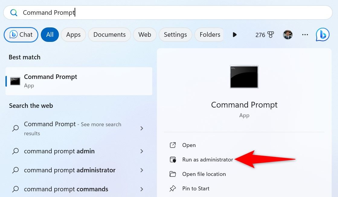The width and height of the screenshot is (338, 197).
Task: Click the Open file location folder icon
Action: click(173, 174)
